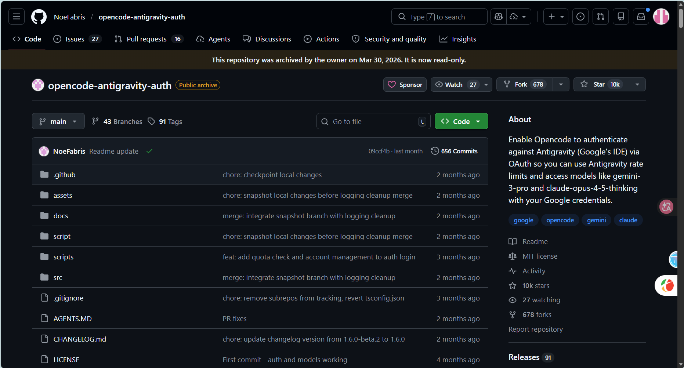The width and height of the screenshot is (684, 368).
Task: Open the Insights tab
Action: [x=458, y=39]
